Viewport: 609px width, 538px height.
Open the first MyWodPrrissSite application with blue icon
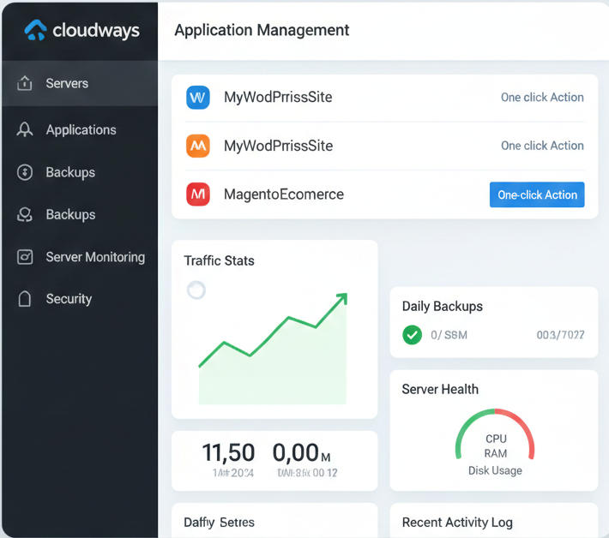click(x=278, y=97)
